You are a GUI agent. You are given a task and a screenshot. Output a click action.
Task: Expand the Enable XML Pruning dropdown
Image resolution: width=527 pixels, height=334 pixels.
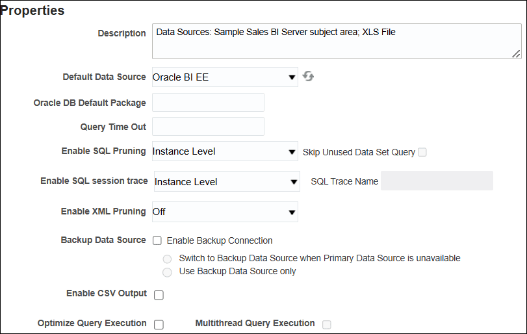[x=225, y=212]
